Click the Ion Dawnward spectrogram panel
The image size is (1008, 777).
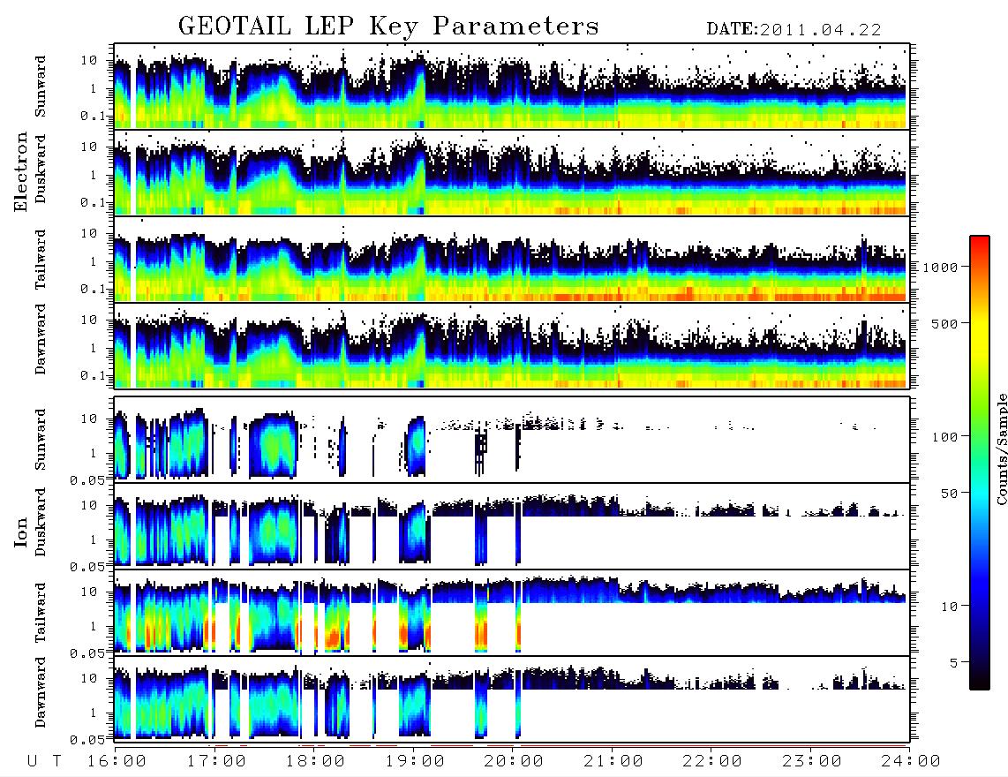(x=512, y=698)
